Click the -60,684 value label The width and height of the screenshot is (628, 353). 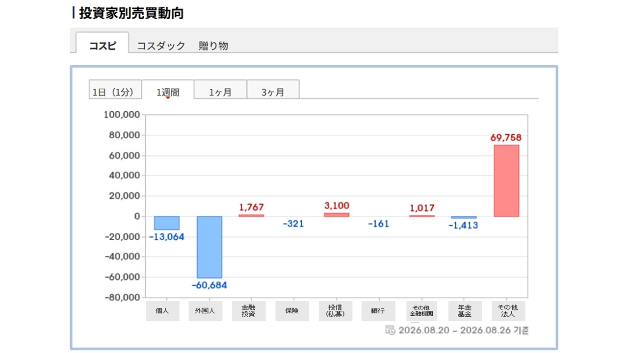click(209, 285)
